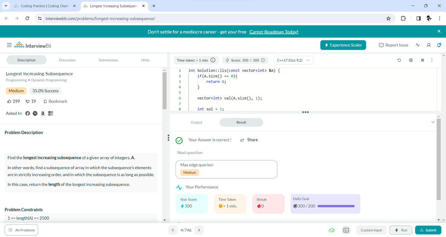
Task: Open the browser tab search dropdown
Action: (x=5, y=6)
